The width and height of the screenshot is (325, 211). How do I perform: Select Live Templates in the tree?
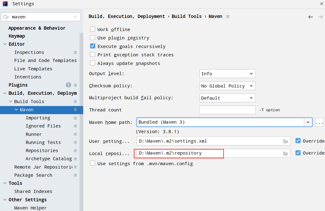click(33, 69)
